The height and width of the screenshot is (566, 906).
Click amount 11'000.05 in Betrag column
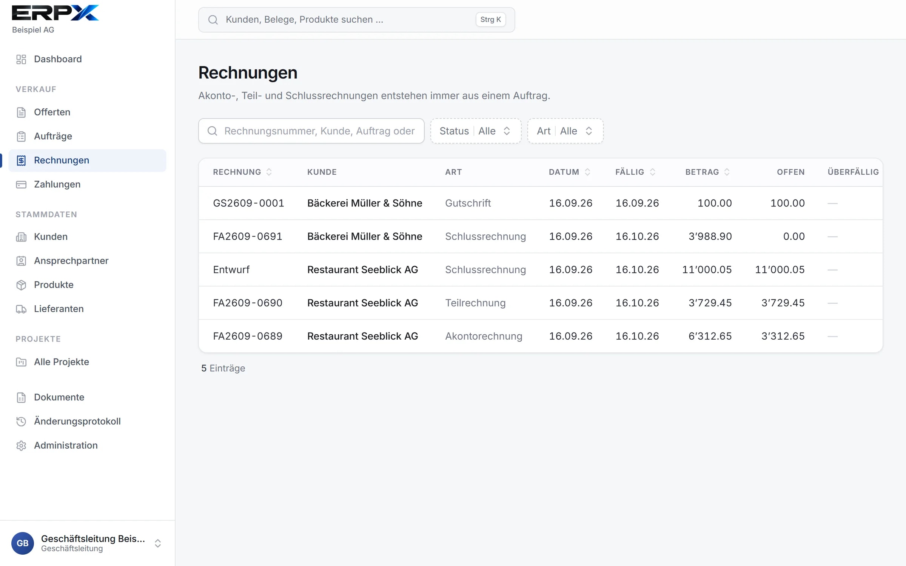(707, 269)
